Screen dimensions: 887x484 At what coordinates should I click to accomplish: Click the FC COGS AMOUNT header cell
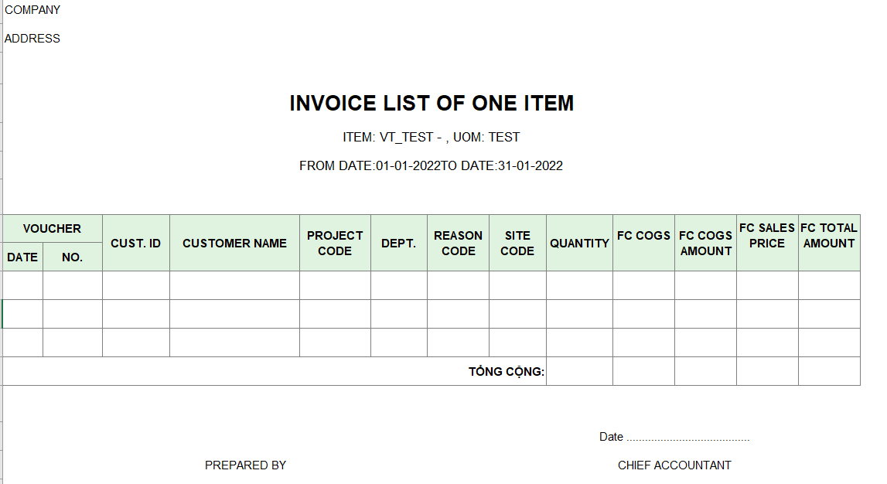705,243
